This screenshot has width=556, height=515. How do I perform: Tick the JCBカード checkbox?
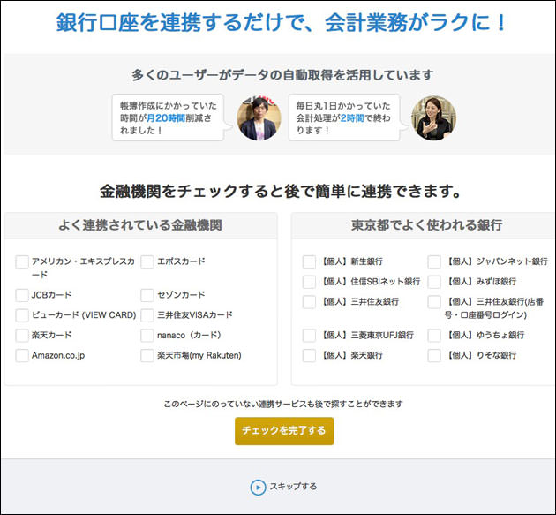(22, 295)
